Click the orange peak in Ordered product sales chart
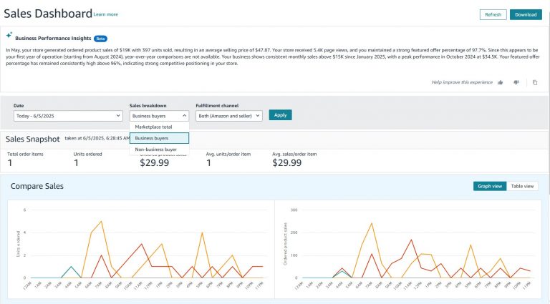 372,223
